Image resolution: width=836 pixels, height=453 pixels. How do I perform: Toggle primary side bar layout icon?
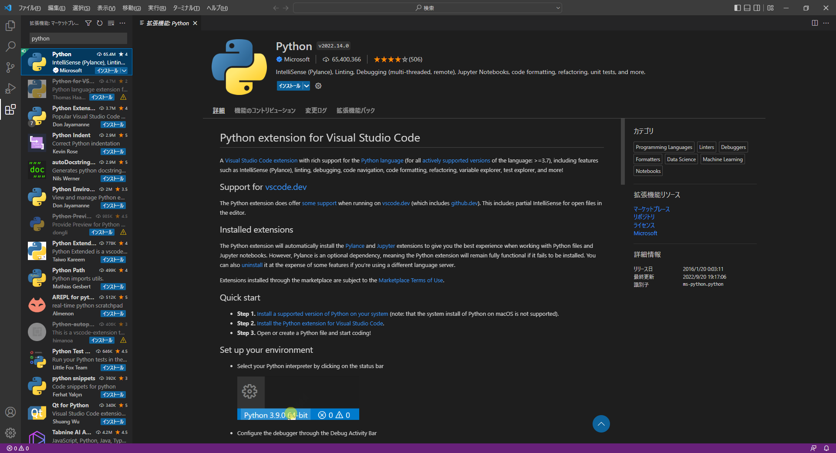tap(737, 8)
